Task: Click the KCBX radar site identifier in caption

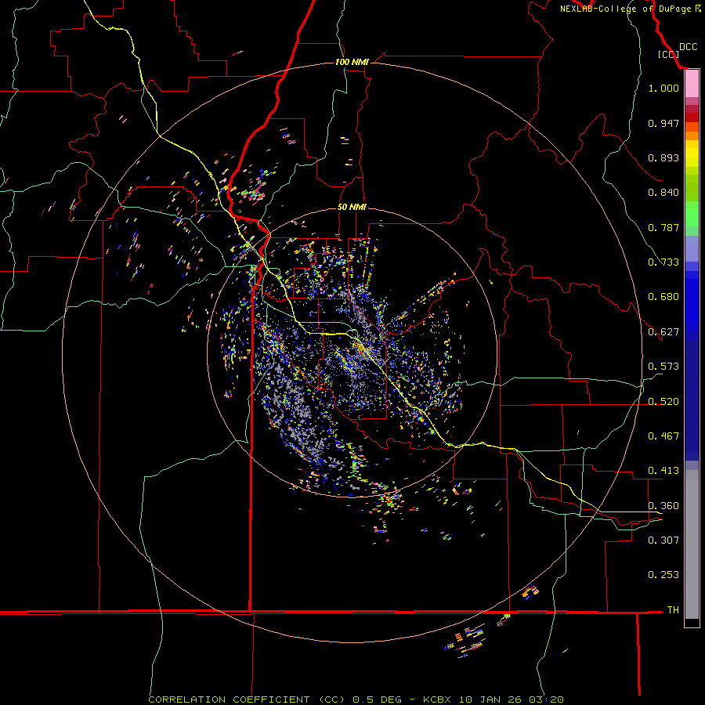Action: 437,700
